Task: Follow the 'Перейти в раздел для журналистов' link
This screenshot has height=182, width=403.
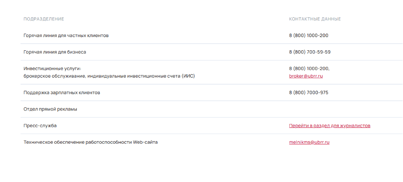Action: tap(329, 126)
